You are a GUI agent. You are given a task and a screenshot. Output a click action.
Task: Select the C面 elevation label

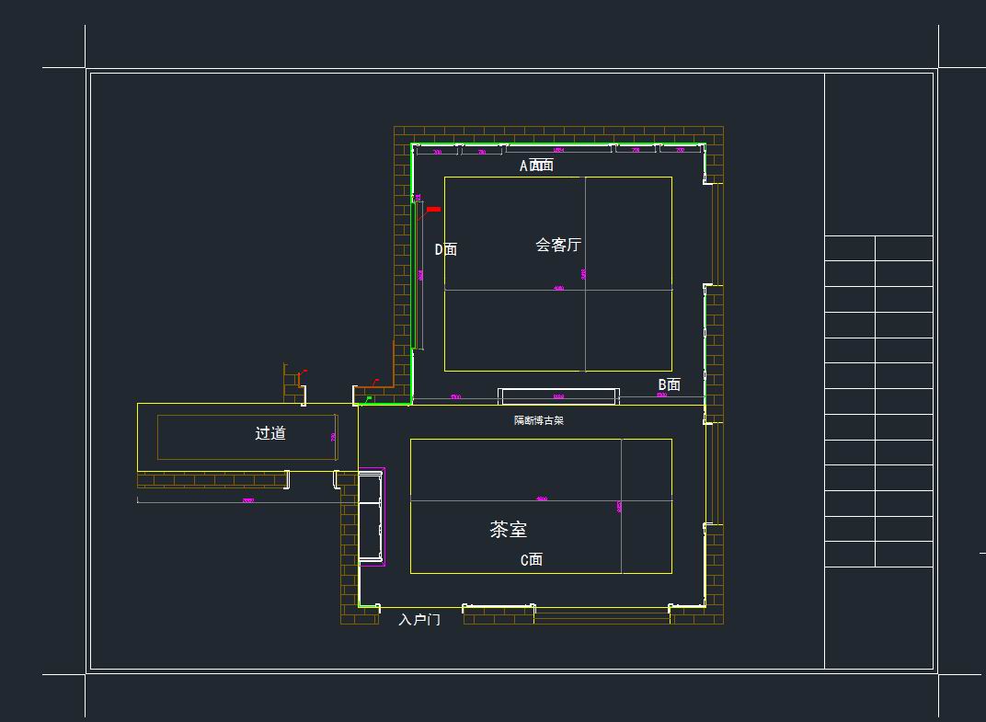pos(532,559)
